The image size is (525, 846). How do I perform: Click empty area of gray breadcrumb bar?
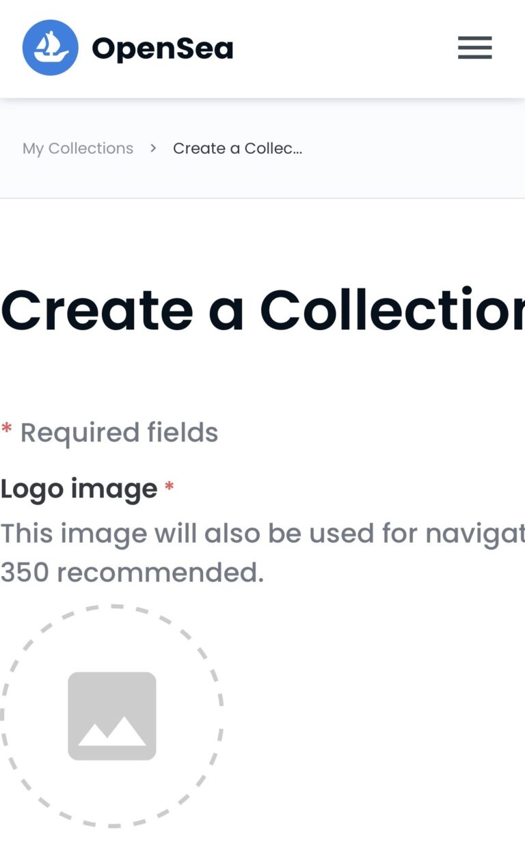410,148
